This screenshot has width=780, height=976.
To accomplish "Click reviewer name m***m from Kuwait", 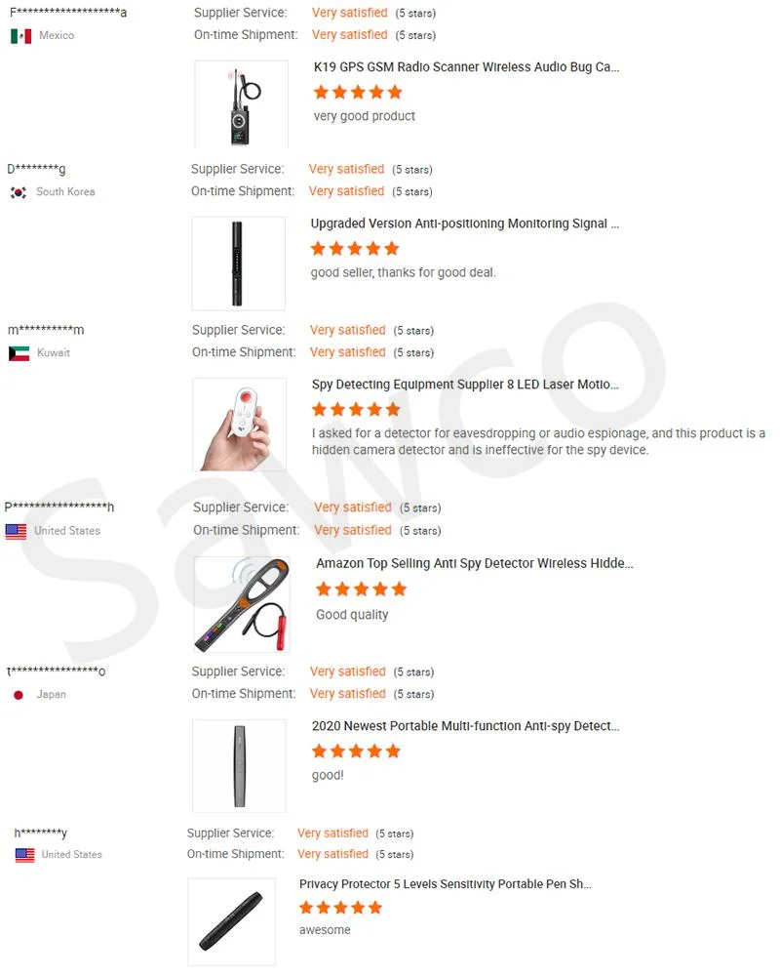I will pos(46,330).
